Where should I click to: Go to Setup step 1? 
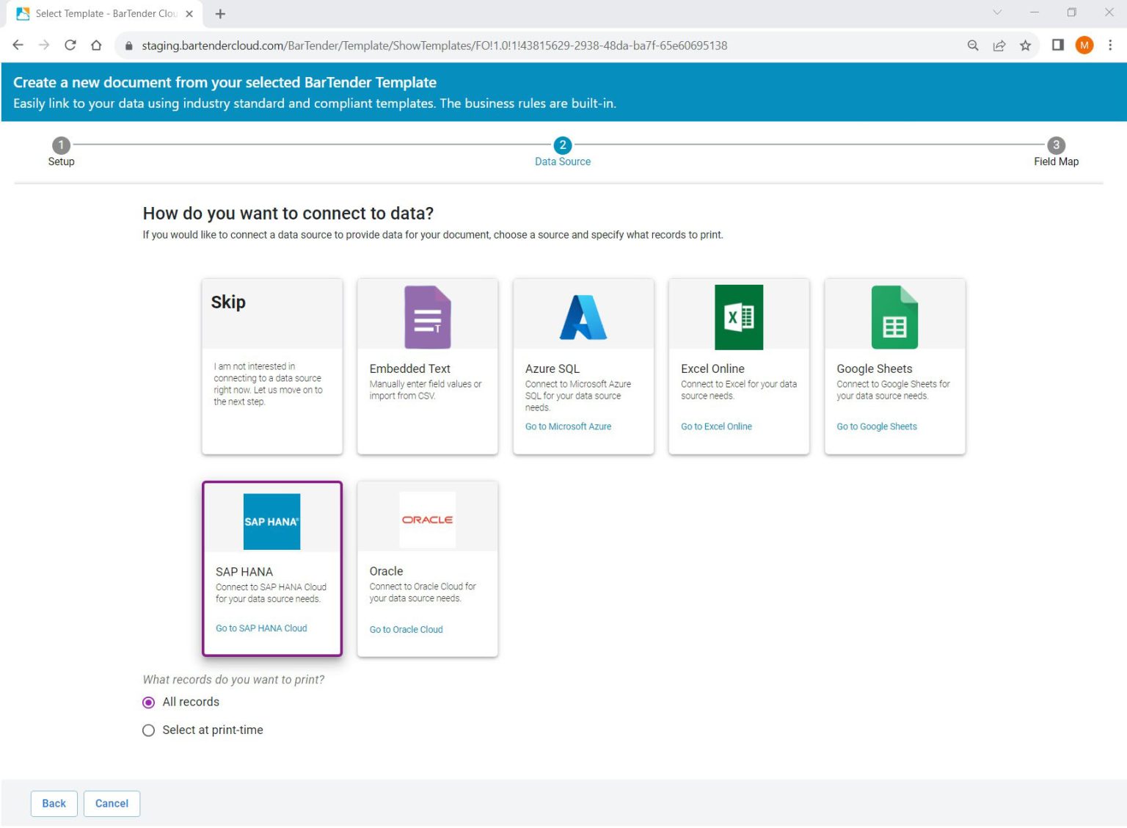coord(61,145)
